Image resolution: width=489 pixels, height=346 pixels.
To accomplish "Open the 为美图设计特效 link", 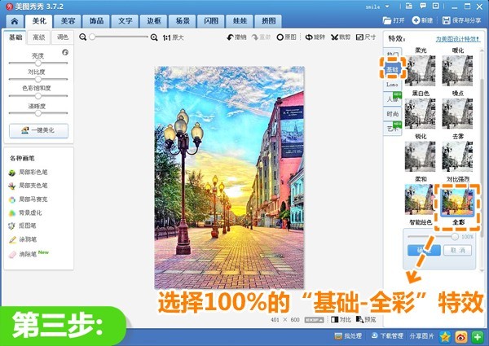I will pos(458,39).
